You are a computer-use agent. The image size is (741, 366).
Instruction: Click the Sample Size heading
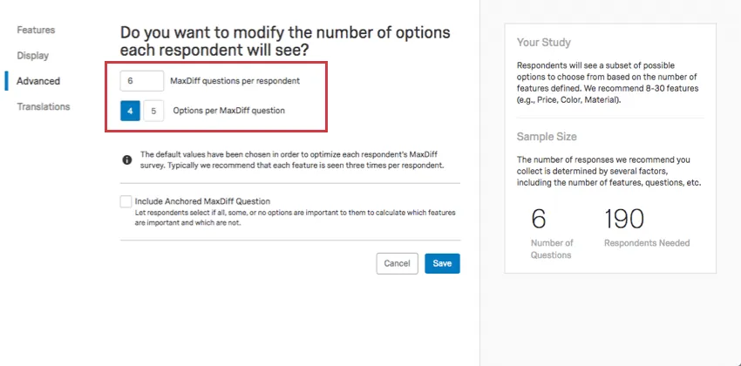pyautogui.click(x=547, y=137)
